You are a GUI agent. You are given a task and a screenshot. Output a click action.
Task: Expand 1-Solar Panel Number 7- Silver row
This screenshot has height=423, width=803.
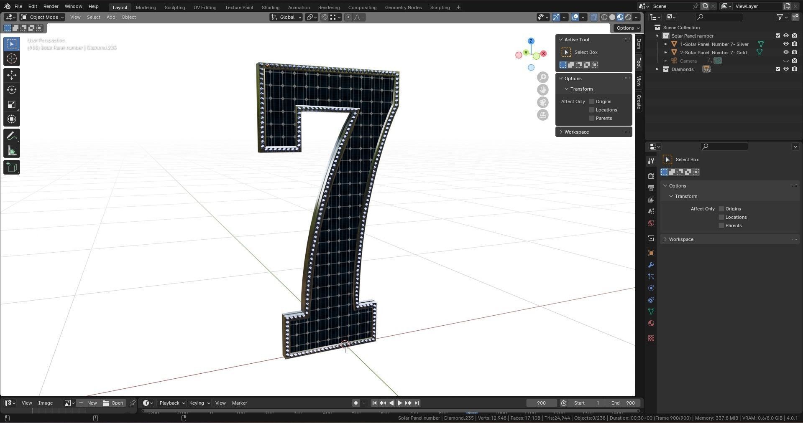click(666, 44)
